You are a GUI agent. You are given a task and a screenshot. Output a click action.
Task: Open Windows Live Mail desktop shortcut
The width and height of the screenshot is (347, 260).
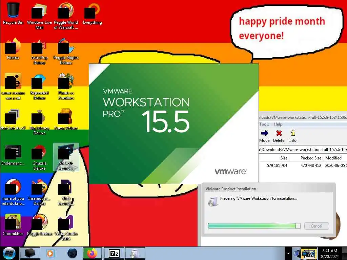pos(39,16)
